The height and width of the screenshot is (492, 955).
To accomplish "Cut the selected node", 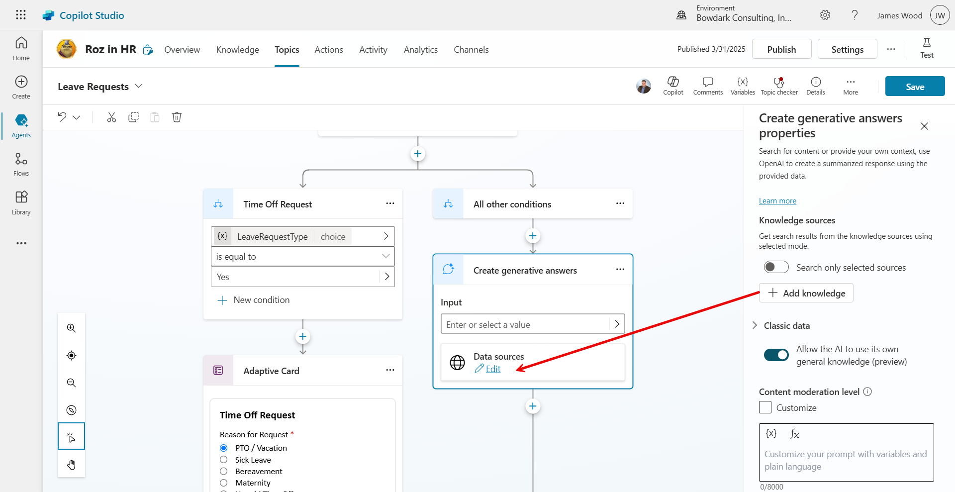I will tap(111, 117).
